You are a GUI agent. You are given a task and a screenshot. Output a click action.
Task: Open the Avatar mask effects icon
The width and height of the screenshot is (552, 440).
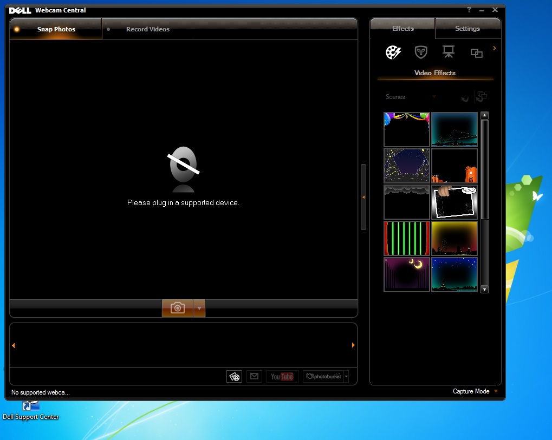[x=421, y=52]
